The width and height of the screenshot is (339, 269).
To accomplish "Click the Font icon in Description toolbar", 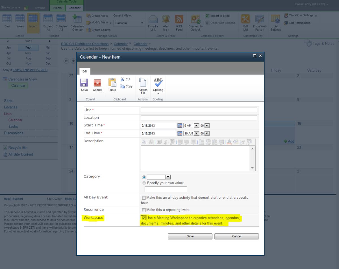I will [x=144, y=142].
